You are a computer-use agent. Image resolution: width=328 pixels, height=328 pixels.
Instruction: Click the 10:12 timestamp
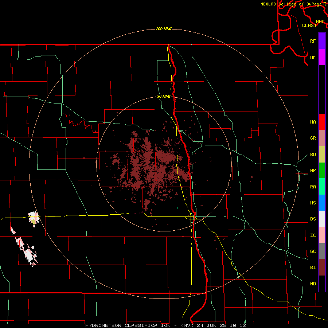tap(238, 325)
